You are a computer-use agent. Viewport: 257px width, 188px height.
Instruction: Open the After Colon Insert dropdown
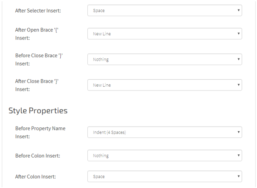click(164, 176)
